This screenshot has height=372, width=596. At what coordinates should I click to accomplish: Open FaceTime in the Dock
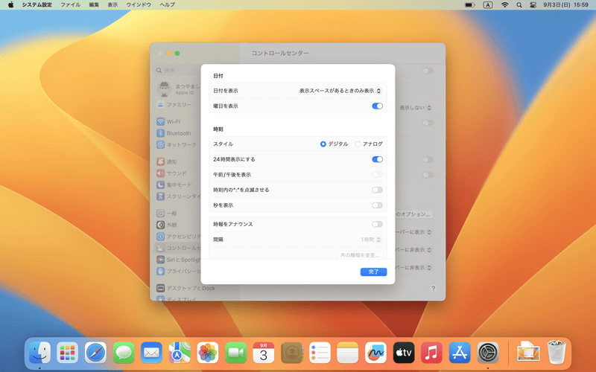coord(235,353)
